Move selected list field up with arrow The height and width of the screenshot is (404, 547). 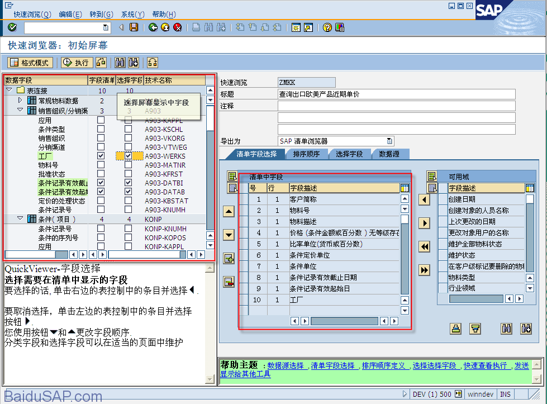pyautogui.click(x=229, y=211)
